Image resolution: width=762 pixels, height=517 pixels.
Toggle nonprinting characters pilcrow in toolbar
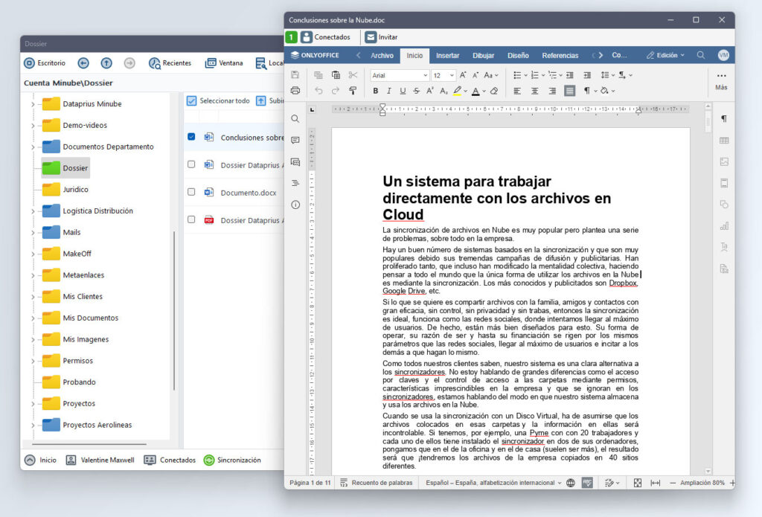(x=587, y=91)
